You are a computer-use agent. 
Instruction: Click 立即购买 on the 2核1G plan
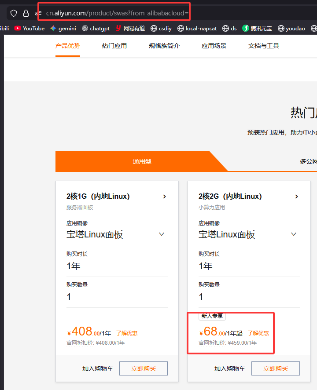tap(144, 368)
